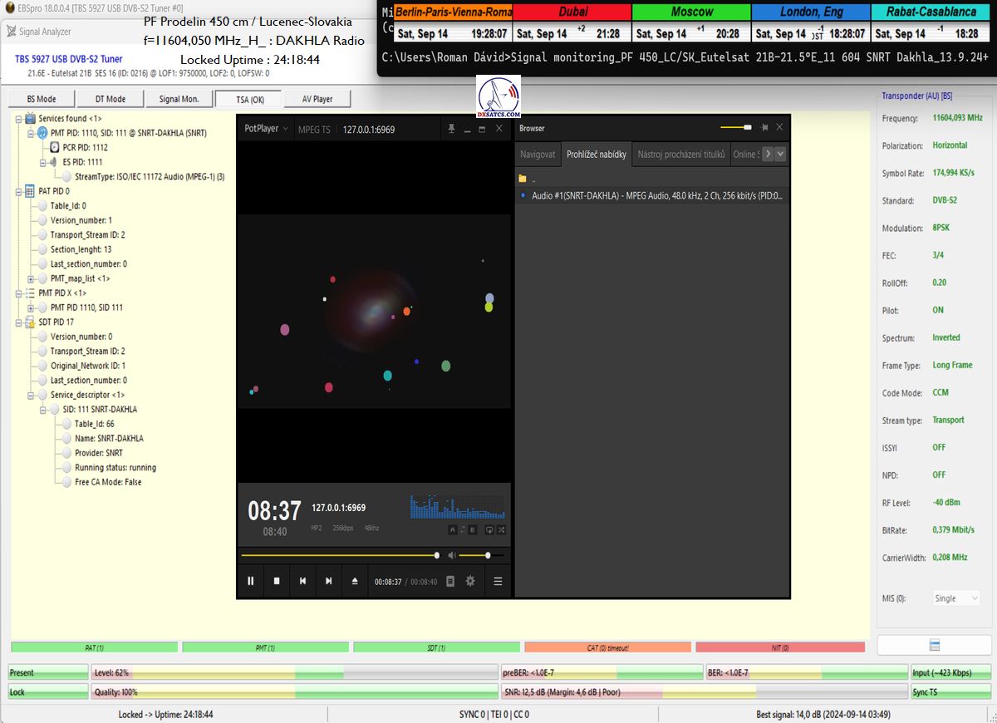Pin the PotPlayer window on top

click(x=451, y=129)
